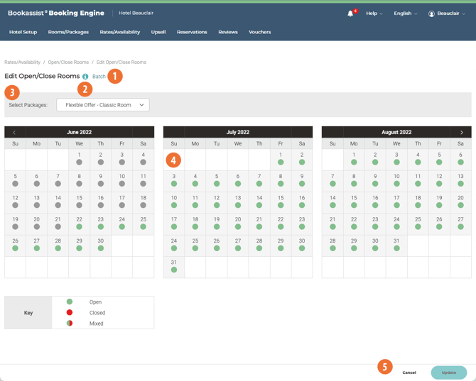Click the Beauclair user profile icon
Screen dimensions: 476x381
pyautogui.click(x=431, y=13)
